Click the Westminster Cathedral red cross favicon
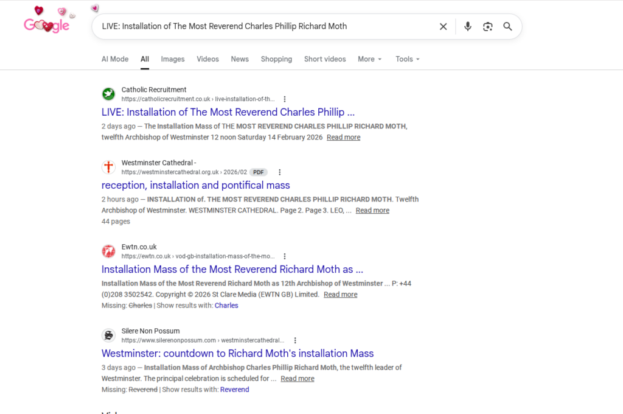623x414 pixels. click(x=108, y=167)
